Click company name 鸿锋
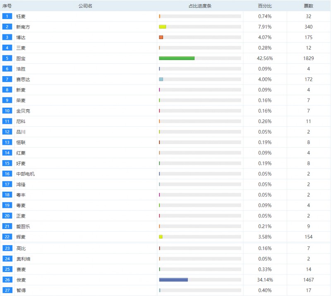Viewport: 331px width, 296px height. [x=21, y=185]
